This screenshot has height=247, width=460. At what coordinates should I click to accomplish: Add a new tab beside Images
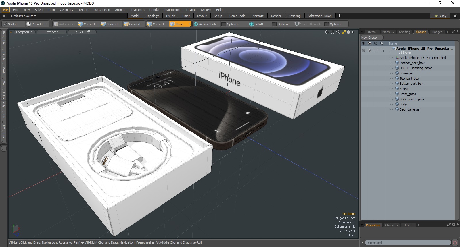[447, 32]
